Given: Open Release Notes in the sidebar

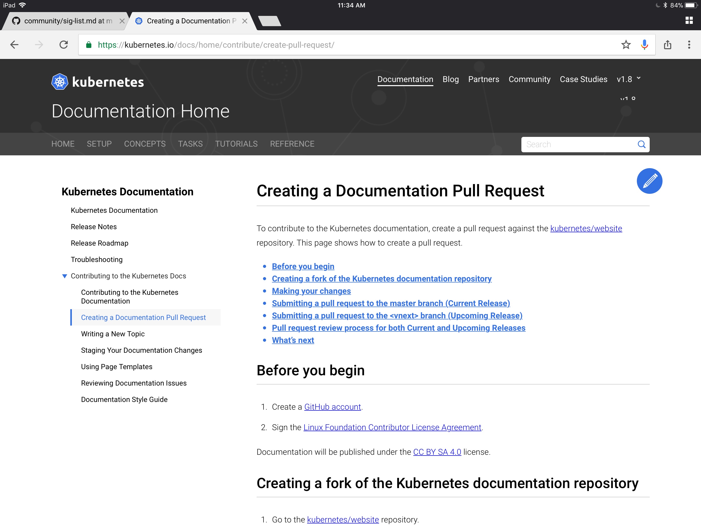Looking at the screenshot, I should pos(94,227).
